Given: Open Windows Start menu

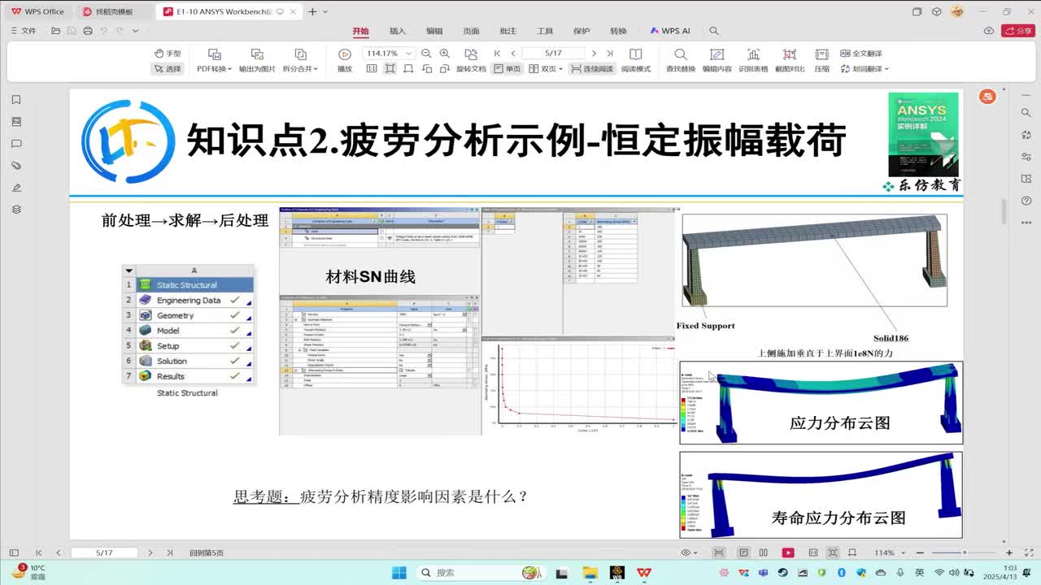Looking at the screenshot, I should click(399, 572).
